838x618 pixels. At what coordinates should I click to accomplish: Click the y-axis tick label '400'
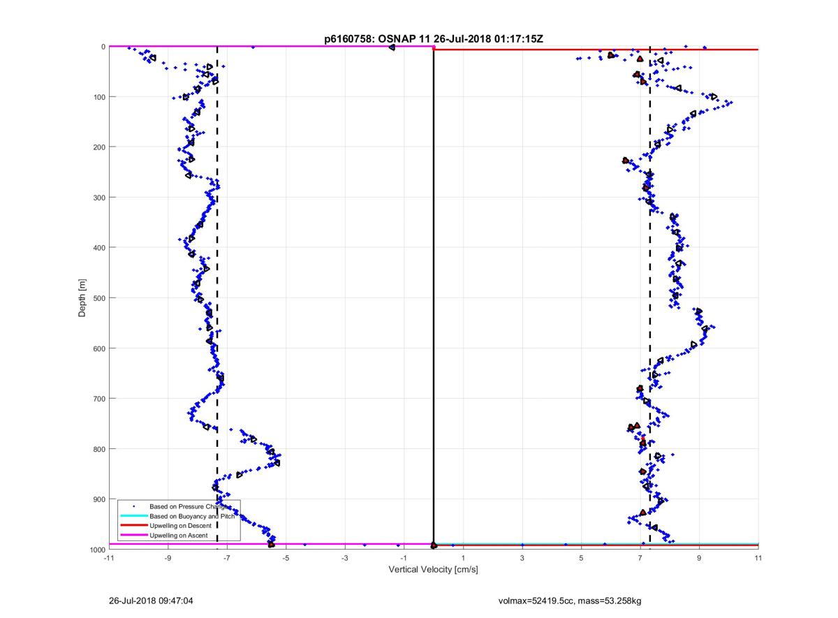click(98, 248)
